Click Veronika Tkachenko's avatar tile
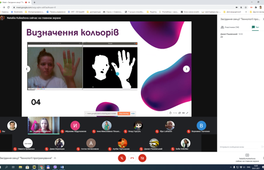 click(x=202, y=126)
